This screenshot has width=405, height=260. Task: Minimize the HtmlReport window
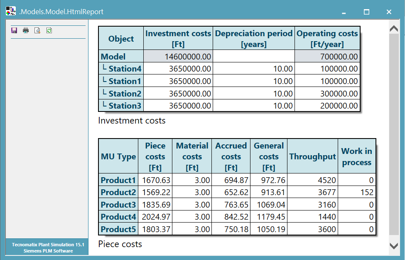click(x=344, y=12)
